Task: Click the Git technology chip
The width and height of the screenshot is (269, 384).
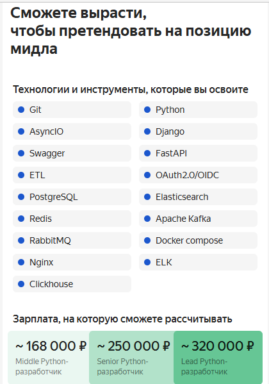Action: pos(72,110)
